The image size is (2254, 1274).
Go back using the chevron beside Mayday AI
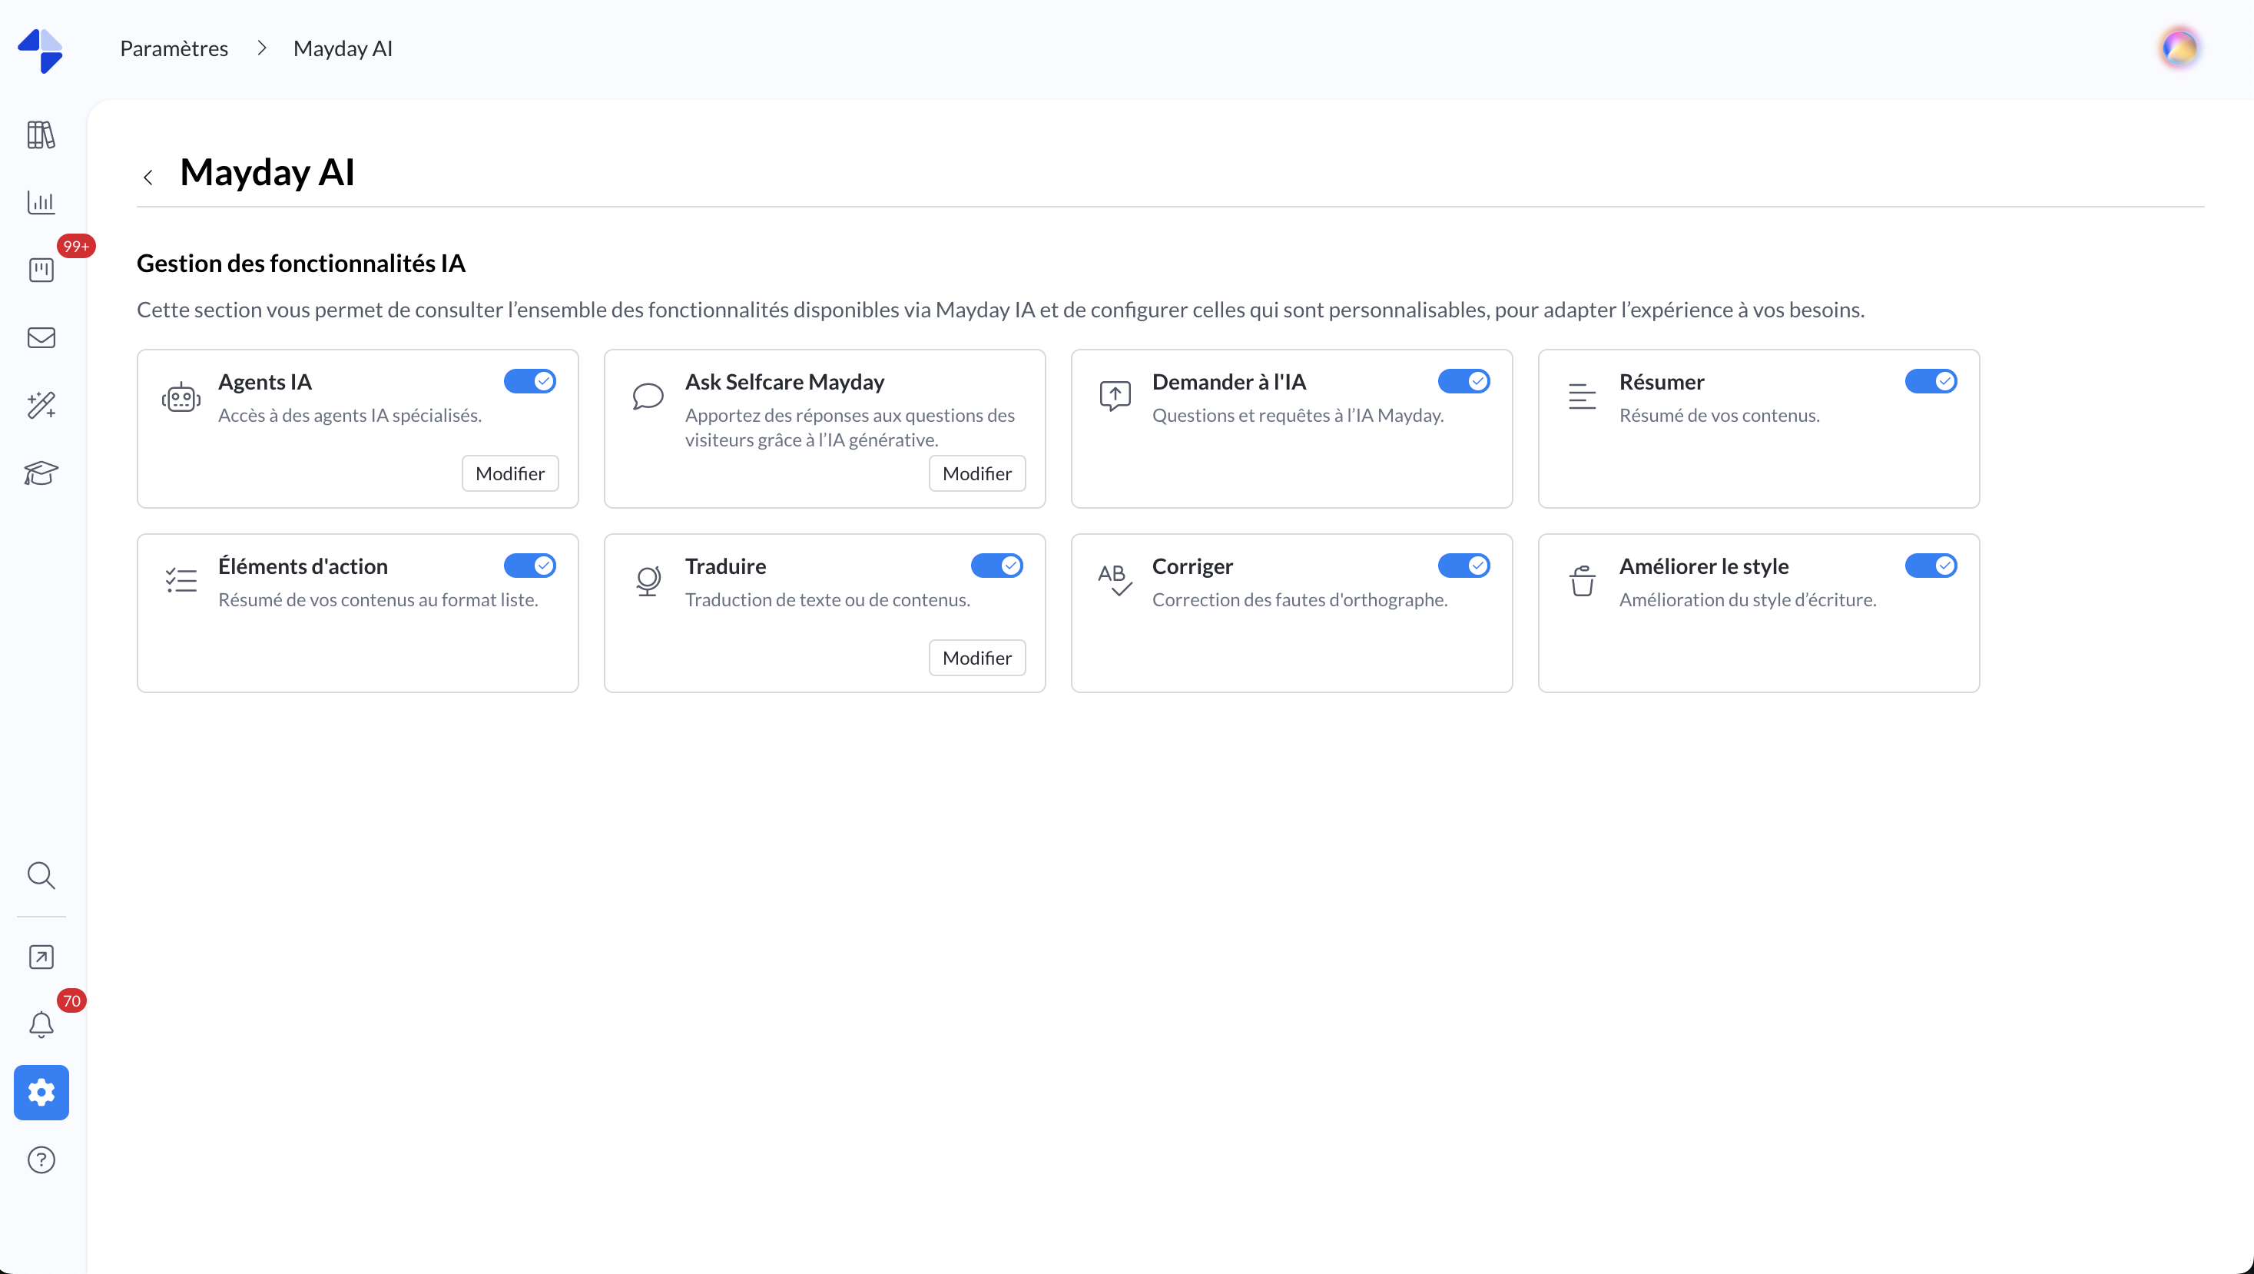pos(149,177)
